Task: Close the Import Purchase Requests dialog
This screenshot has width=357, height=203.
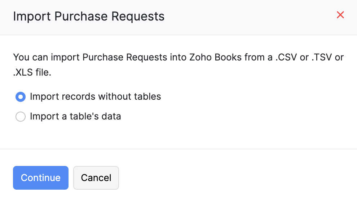Action: pos(340,15)
